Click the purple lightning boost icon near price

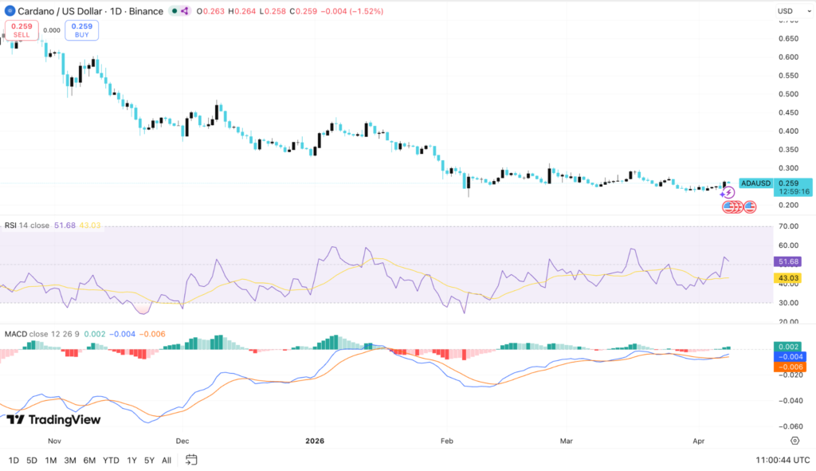pos(728,192)
